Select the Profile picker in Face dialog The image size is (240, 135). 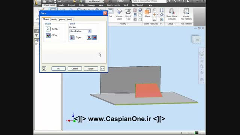pyautogui.click(x=48, y=29)
